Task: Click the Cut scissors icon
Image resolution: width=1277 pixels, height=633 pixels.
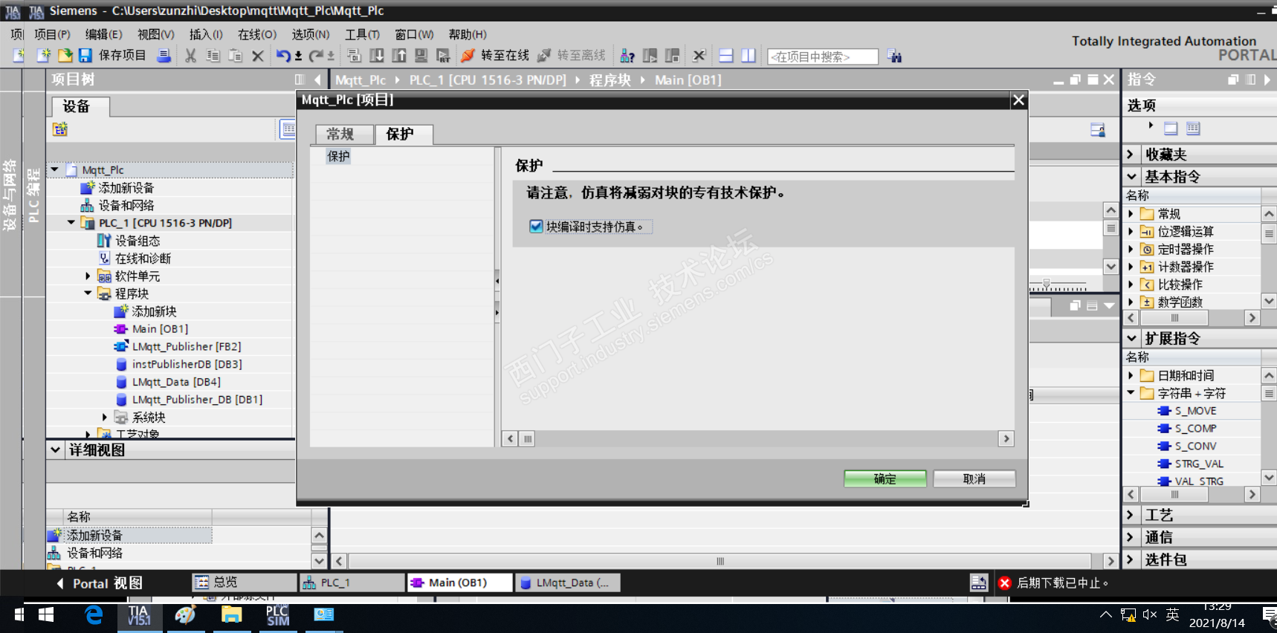Action: [x=191, y=56]
